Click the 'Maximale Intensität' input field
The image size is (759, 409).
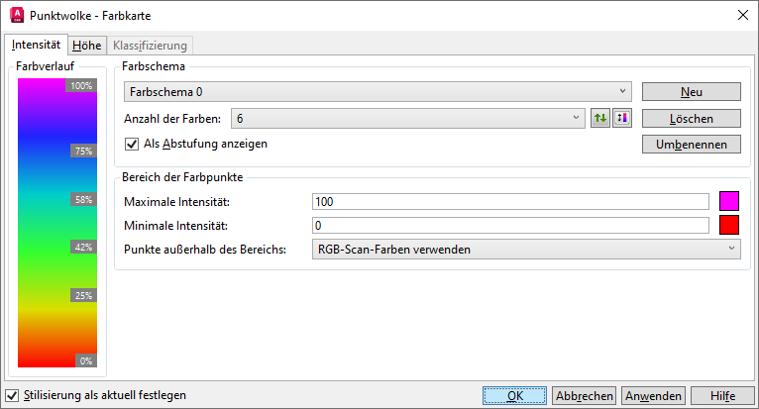(510, 201)
